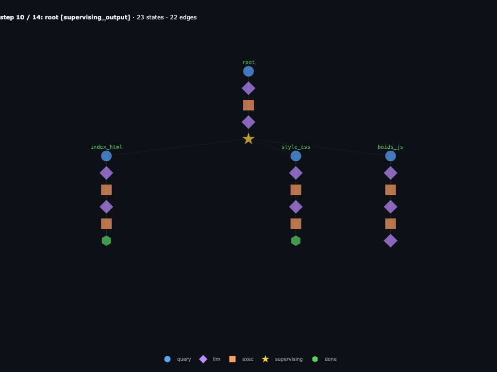The width and height of the screenshot is (497, 372).
Task: Click the 'step 10 / 14' title text
Action: click(x=20, y=17)
